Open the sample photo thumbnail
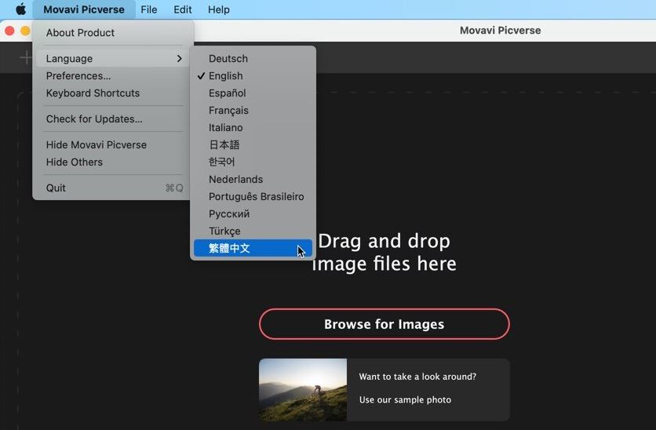This screenshot has height=430, width=656. pos(303,389)
